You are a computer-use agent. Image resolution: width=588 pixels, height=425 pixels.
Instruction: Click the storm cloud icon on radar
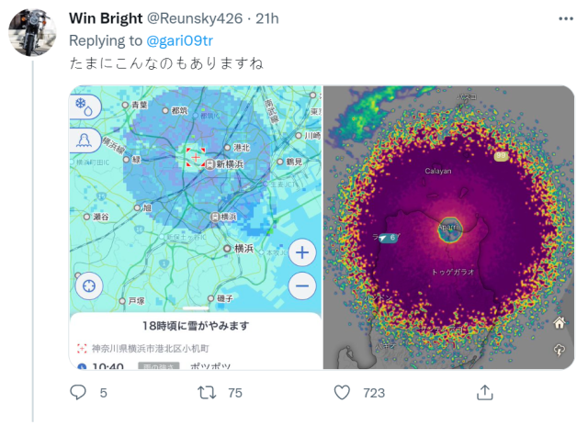(560, 351)
